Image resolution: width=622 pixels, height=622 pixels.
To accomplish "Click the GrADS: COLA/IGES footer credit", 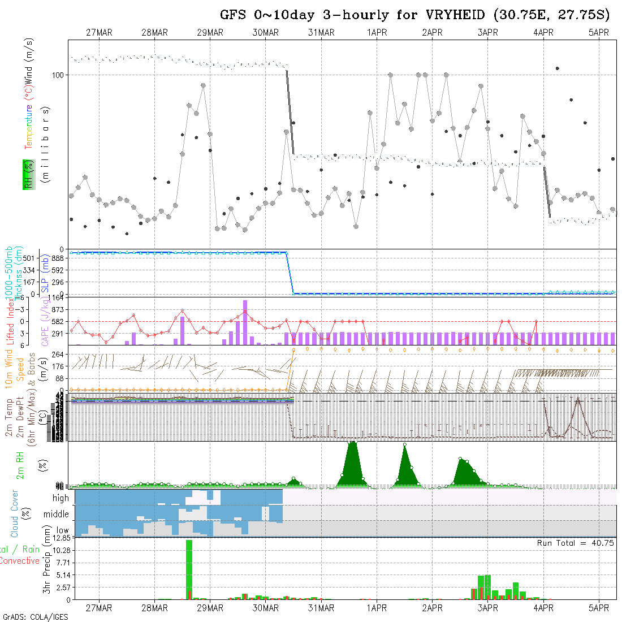I will coord(36,617).
